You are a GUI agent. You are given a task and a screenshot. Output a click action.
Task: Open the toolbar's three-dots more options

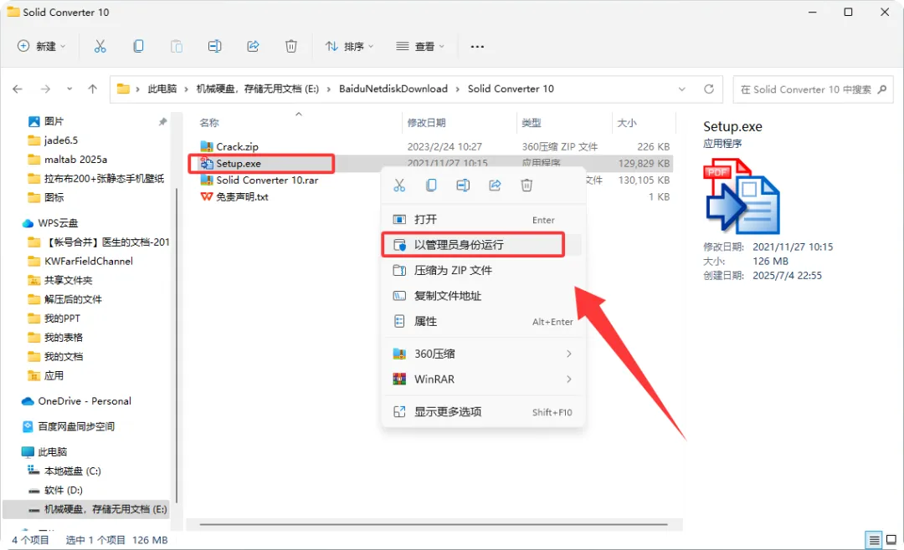point(477,47)
